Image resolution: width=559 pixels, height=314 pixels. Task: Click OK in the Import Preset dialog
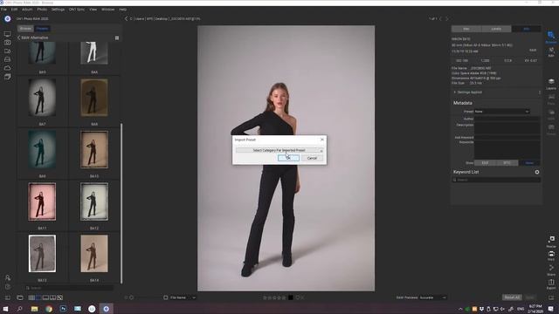[x=288, y=158]
